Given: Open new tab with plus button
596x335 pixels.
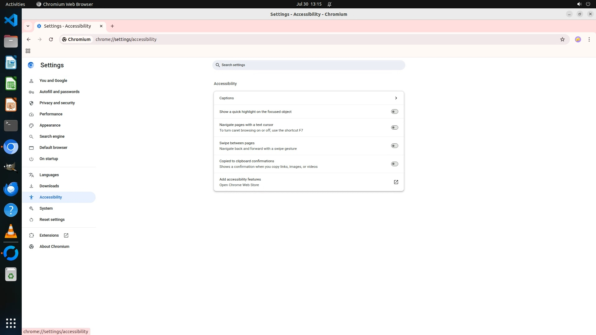Looking at the screenshot, I should 112,26.
